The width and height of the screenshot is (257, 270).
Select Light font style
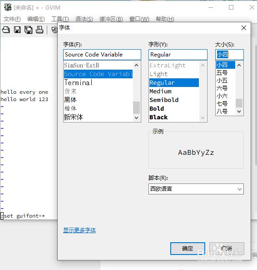coord(174,74)
